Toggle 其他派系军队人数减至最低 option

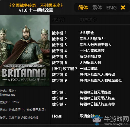[x=101, y=81]
